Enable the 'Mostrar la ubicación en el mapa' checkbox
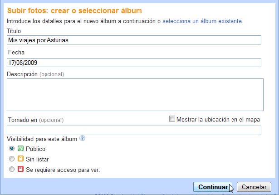 tap(172, 119)
